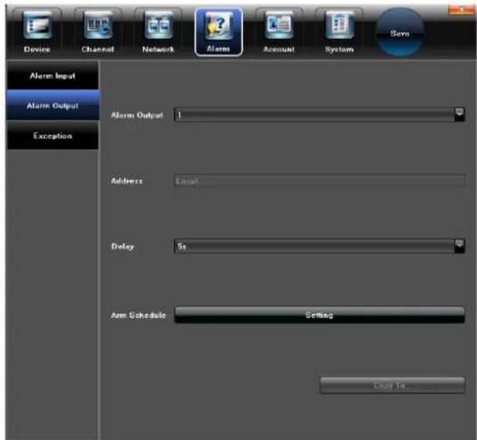Image resolution: width=477 pixels, height=440 pixels.
Task: Click the Delay label
Action: pyautogui.click(x=123, y=246)
